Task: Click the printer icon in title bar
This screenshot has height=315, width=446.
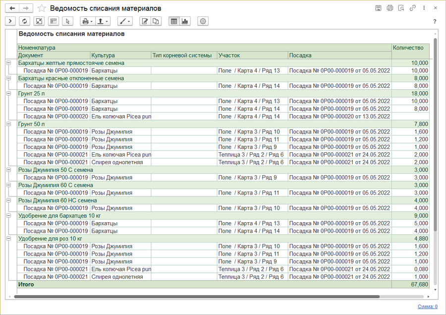Action: [x=390, y=8]
